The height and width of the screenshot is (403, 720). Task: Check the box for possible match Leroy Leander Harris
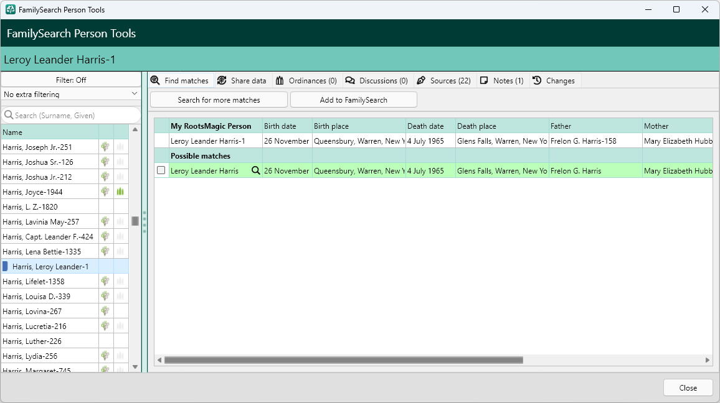point(161,170)
